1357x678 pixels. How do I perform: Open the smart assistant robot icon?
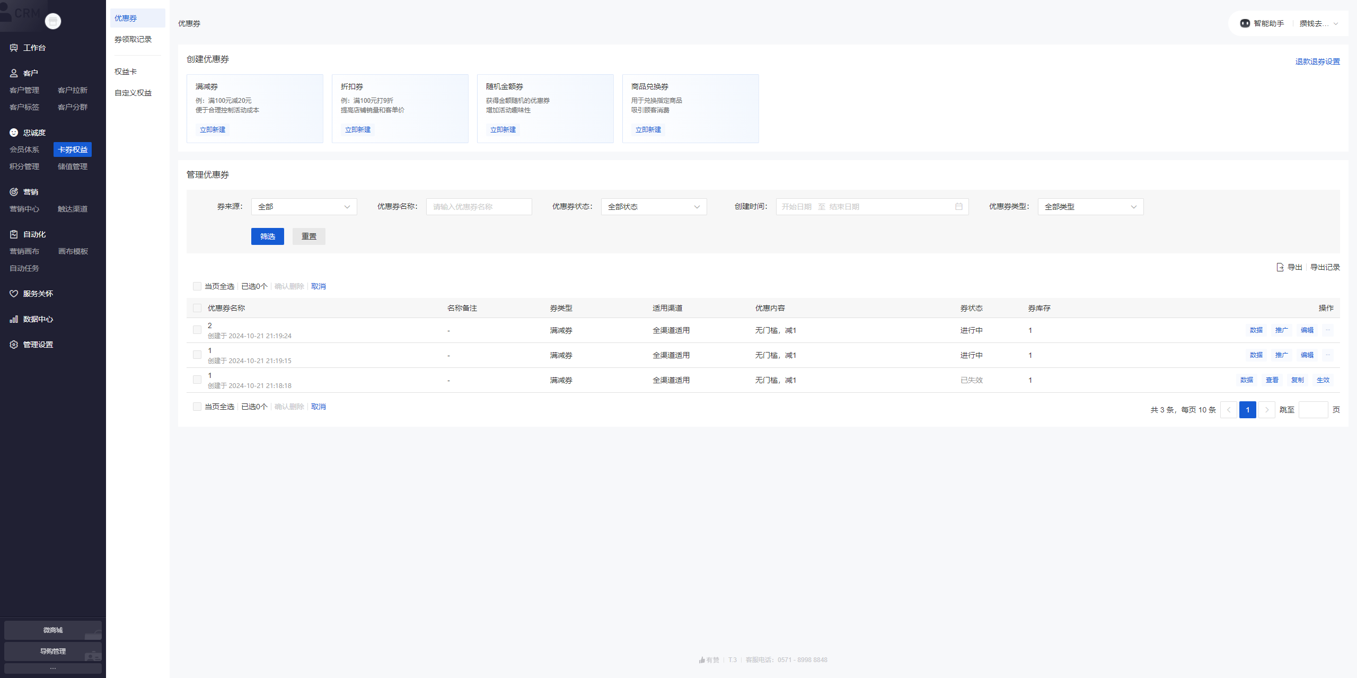(1245, 23)
